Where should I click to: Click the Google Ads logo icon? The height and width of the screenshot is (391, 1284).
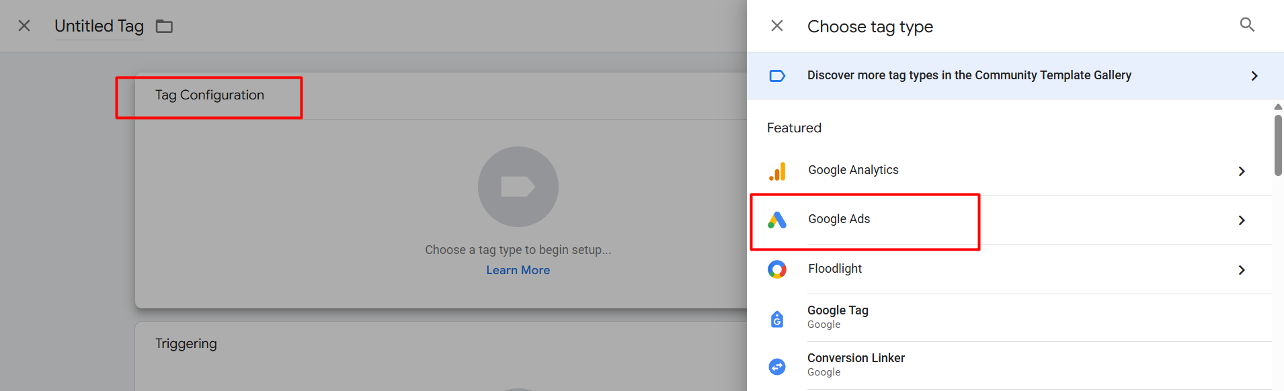(777, 220)
